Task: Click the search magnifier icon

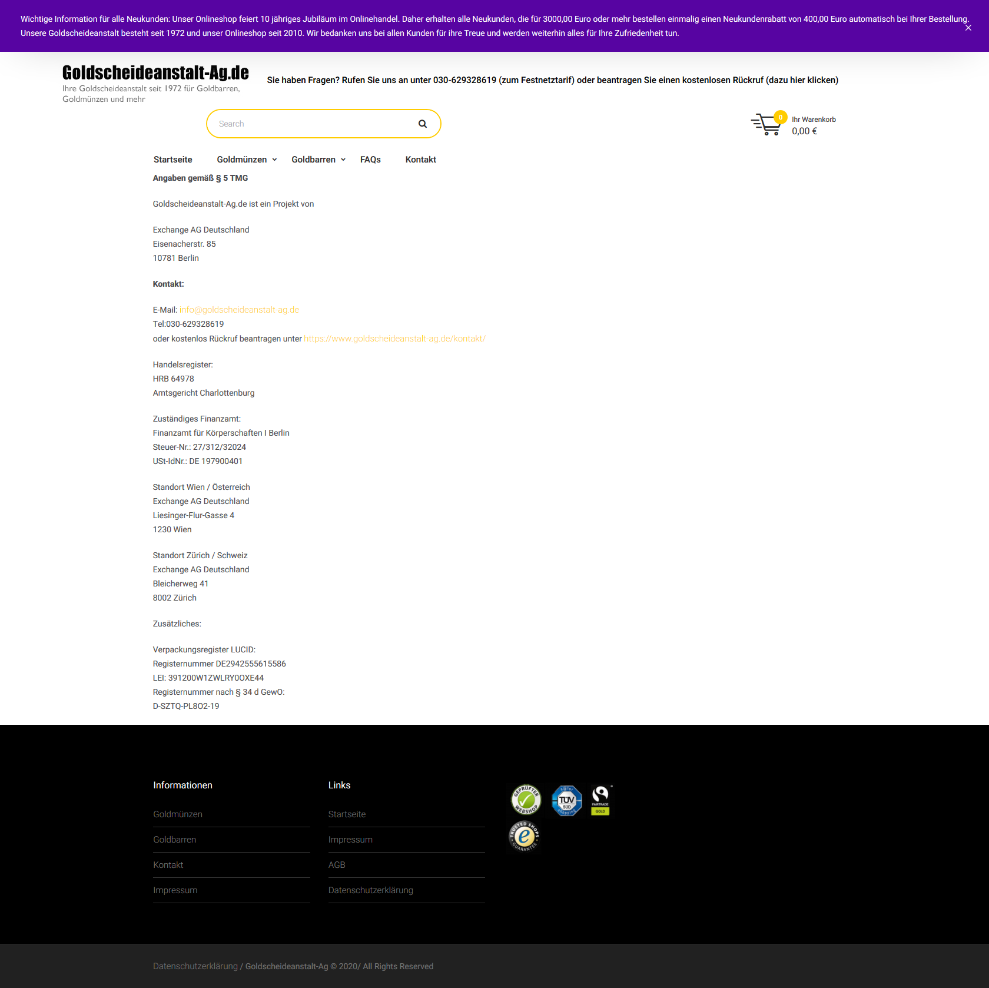Action: tap(423, 124)
